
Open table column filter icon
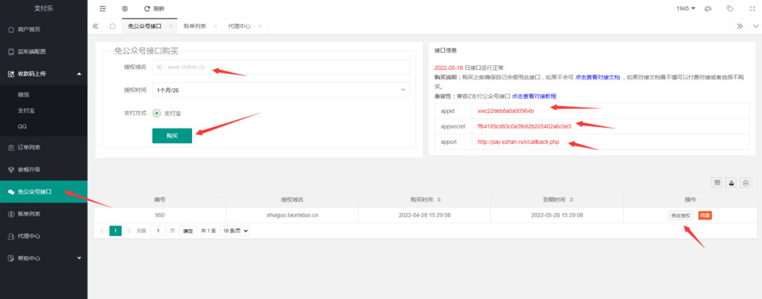[x=717, y=183]
